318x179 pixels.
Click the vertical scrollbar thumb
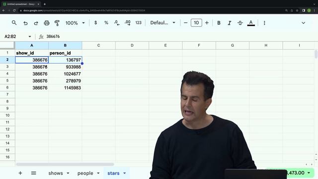(316, 54)
